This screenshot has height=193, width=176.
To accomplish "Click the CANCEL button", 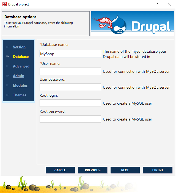I will (60, 170).
